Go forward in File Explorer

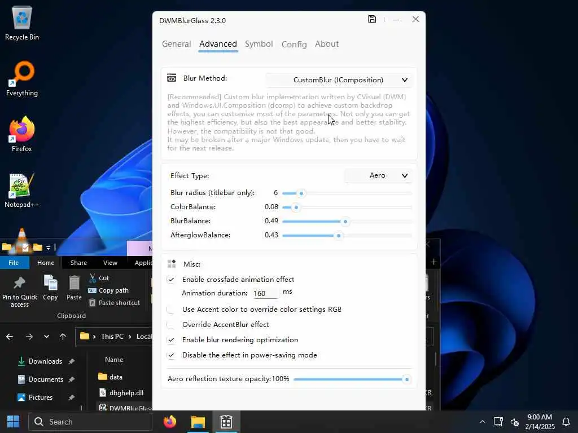pos(29,337)
